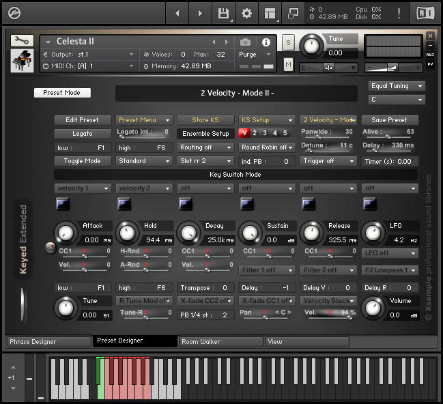Click the minimize view windows icon
The height and width of the screenshot is (404, 443).
coord(293,13)
